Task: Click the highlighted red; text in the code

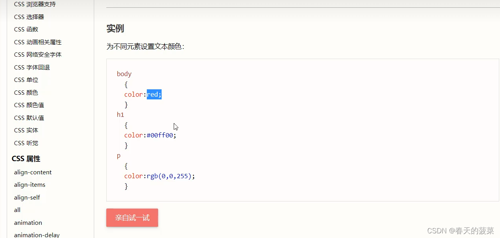Action: pyautogui.click(x=154, y=94)
